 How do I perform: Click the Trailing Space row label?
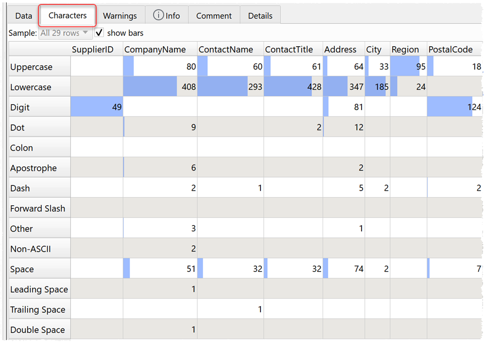click(x=38, y=309)
